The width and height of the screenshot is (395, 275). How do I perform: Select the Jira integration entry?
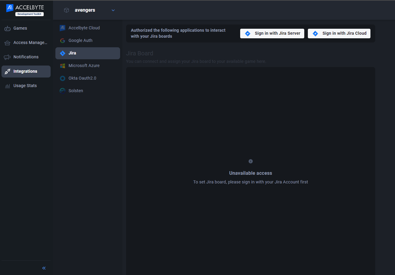tap(88, 53)
